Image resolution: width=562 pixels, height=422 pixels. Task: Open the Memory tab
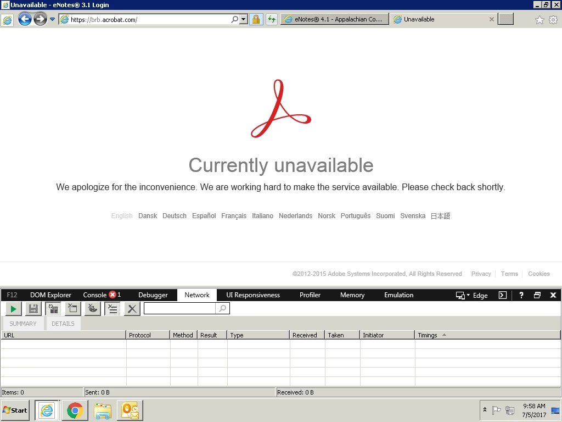pos(352,295)
